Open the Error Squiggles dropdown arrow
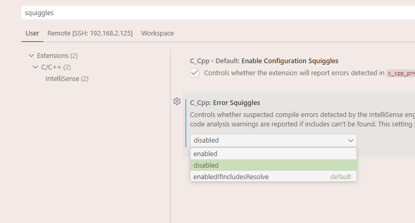Screen dimensions: 415x223 tap(350, 140)
